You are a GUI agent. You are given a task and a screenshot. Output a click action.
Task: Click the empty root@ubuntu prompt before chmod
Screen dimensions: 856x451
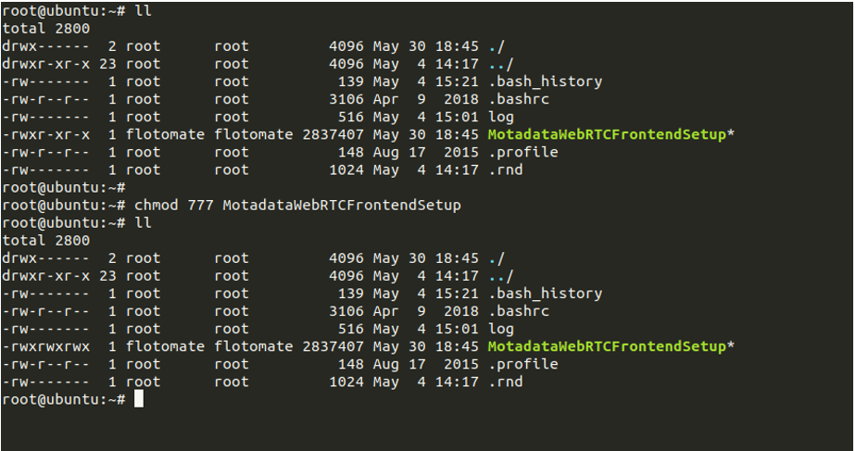pos(64,188)
